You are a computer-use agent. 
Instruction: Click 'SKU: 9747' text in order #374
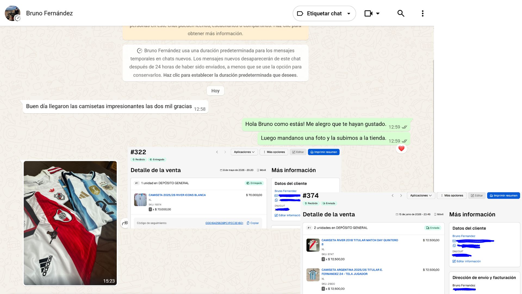coord(328,254)
